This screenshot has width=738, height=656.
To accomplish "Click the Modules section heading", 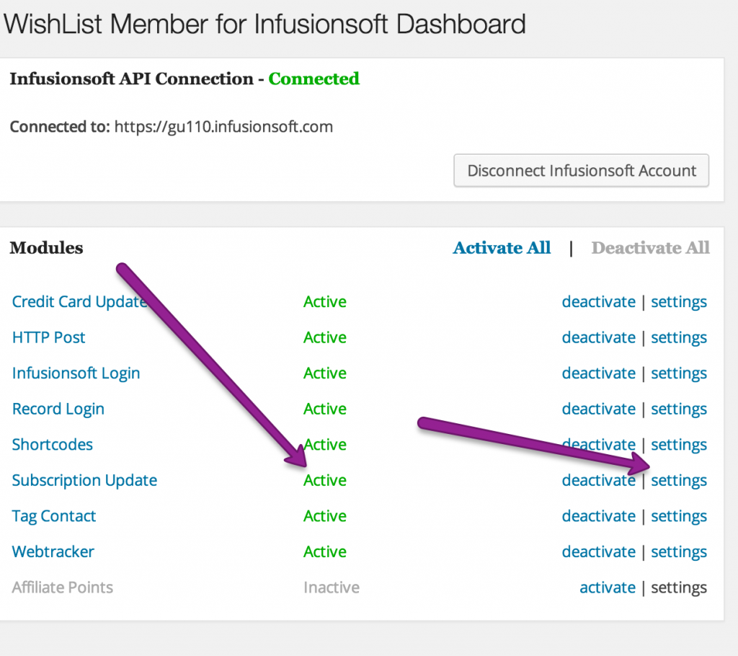I will pyautogui.click(x=46, y=248).
